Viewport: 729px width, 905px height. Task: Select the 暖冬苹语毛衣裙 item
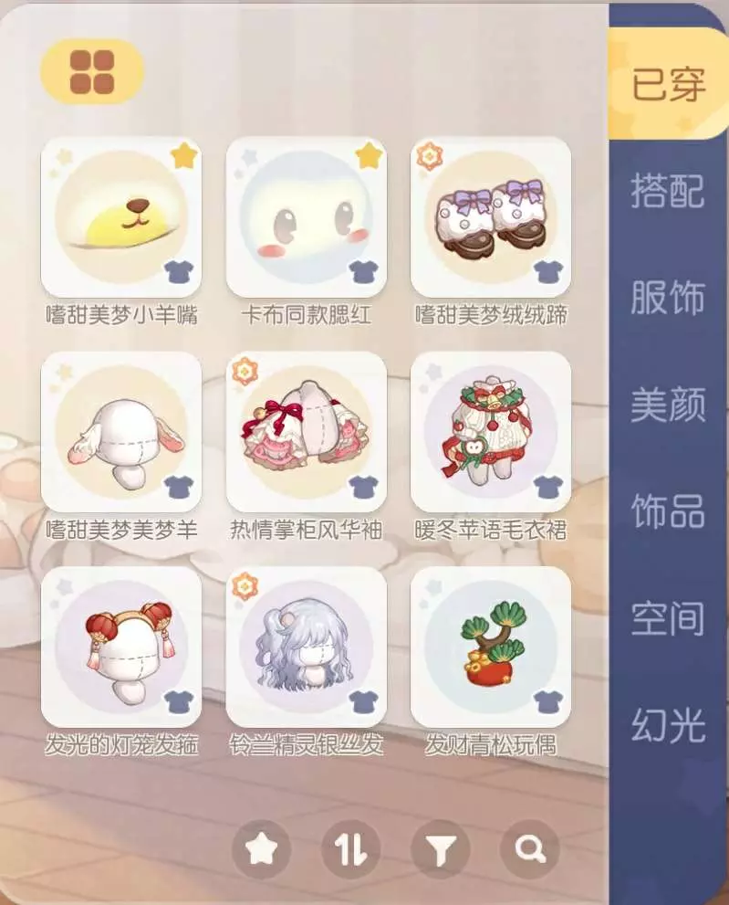click(491, 432)
